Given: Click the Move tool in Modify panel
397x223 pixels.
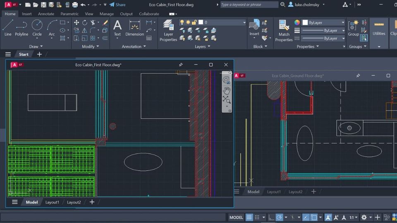Looking at the screenshot, I should point(76,22).
